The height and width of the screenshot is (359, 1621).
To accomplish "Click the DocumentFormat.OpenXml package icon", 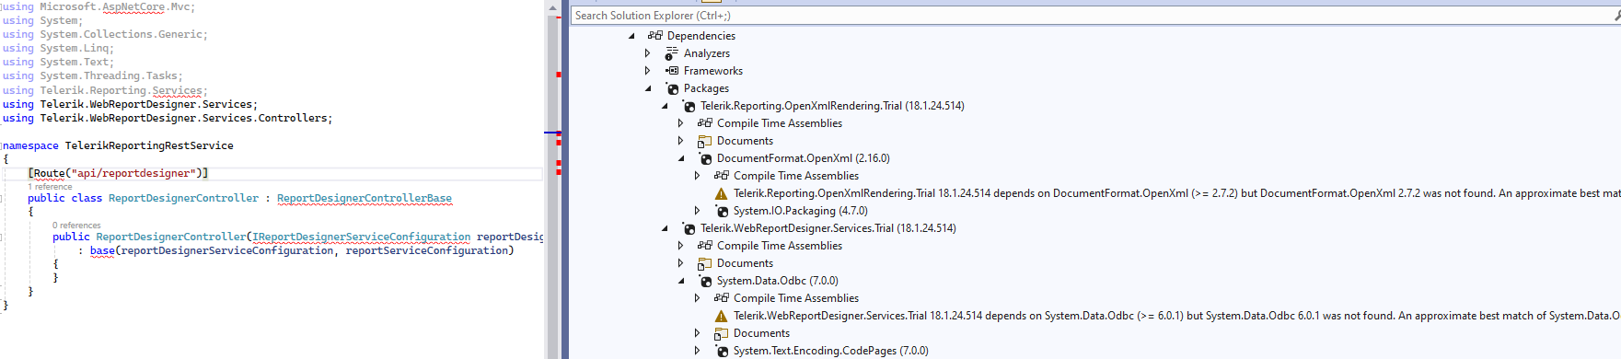I will tap(704, 158).
